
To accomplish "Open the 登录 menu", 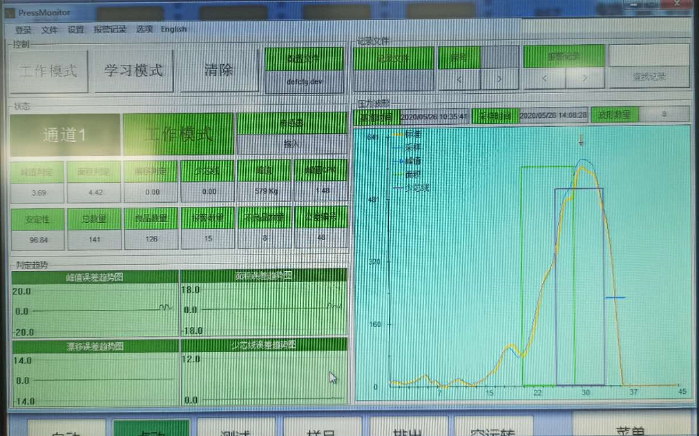I will pyautogui.click(x=23, y=30).
